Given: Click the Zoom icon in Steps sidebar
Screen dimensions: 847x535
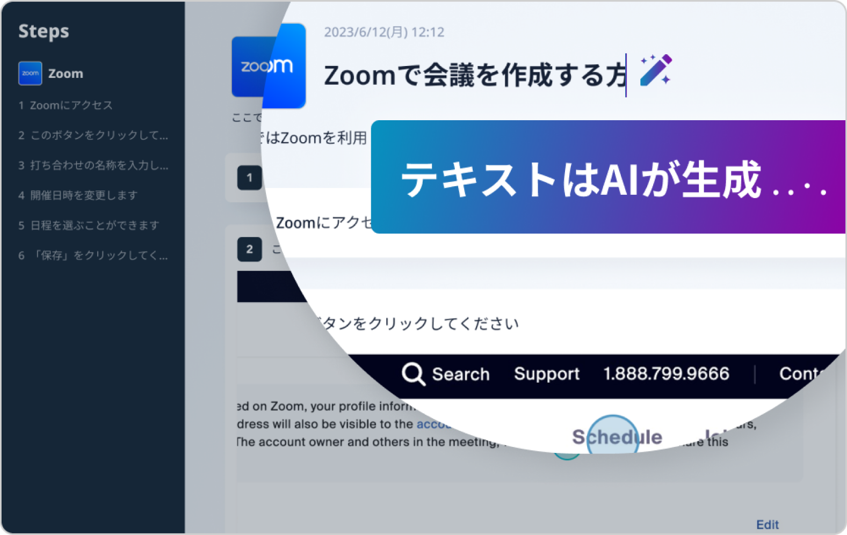Looking at the screenshot, I should (30, 73).
